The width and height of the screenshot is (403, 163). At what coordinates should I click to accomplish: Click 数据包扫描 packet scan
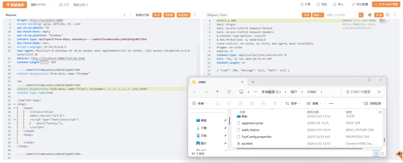pos(142,15)
